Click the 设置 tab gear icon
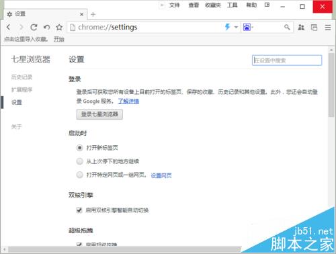The image size is (336, 254). point(9,14)
